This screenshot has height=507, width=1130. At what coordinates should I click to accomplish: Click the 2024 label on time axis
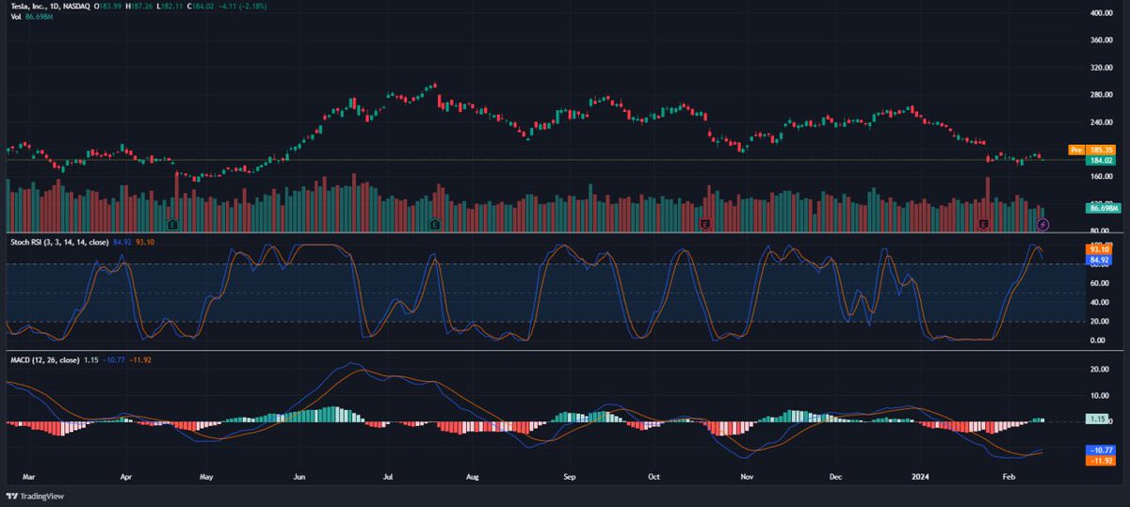click(921, 477)
